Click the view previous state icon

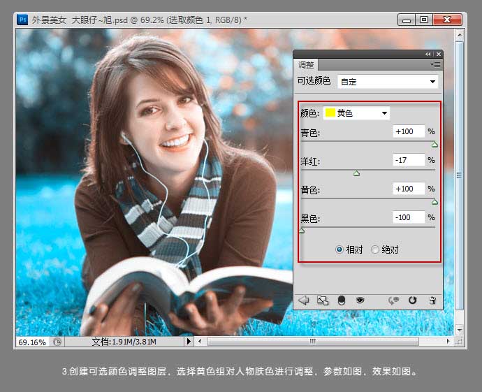pyautogui.click(x=393, y=300)
